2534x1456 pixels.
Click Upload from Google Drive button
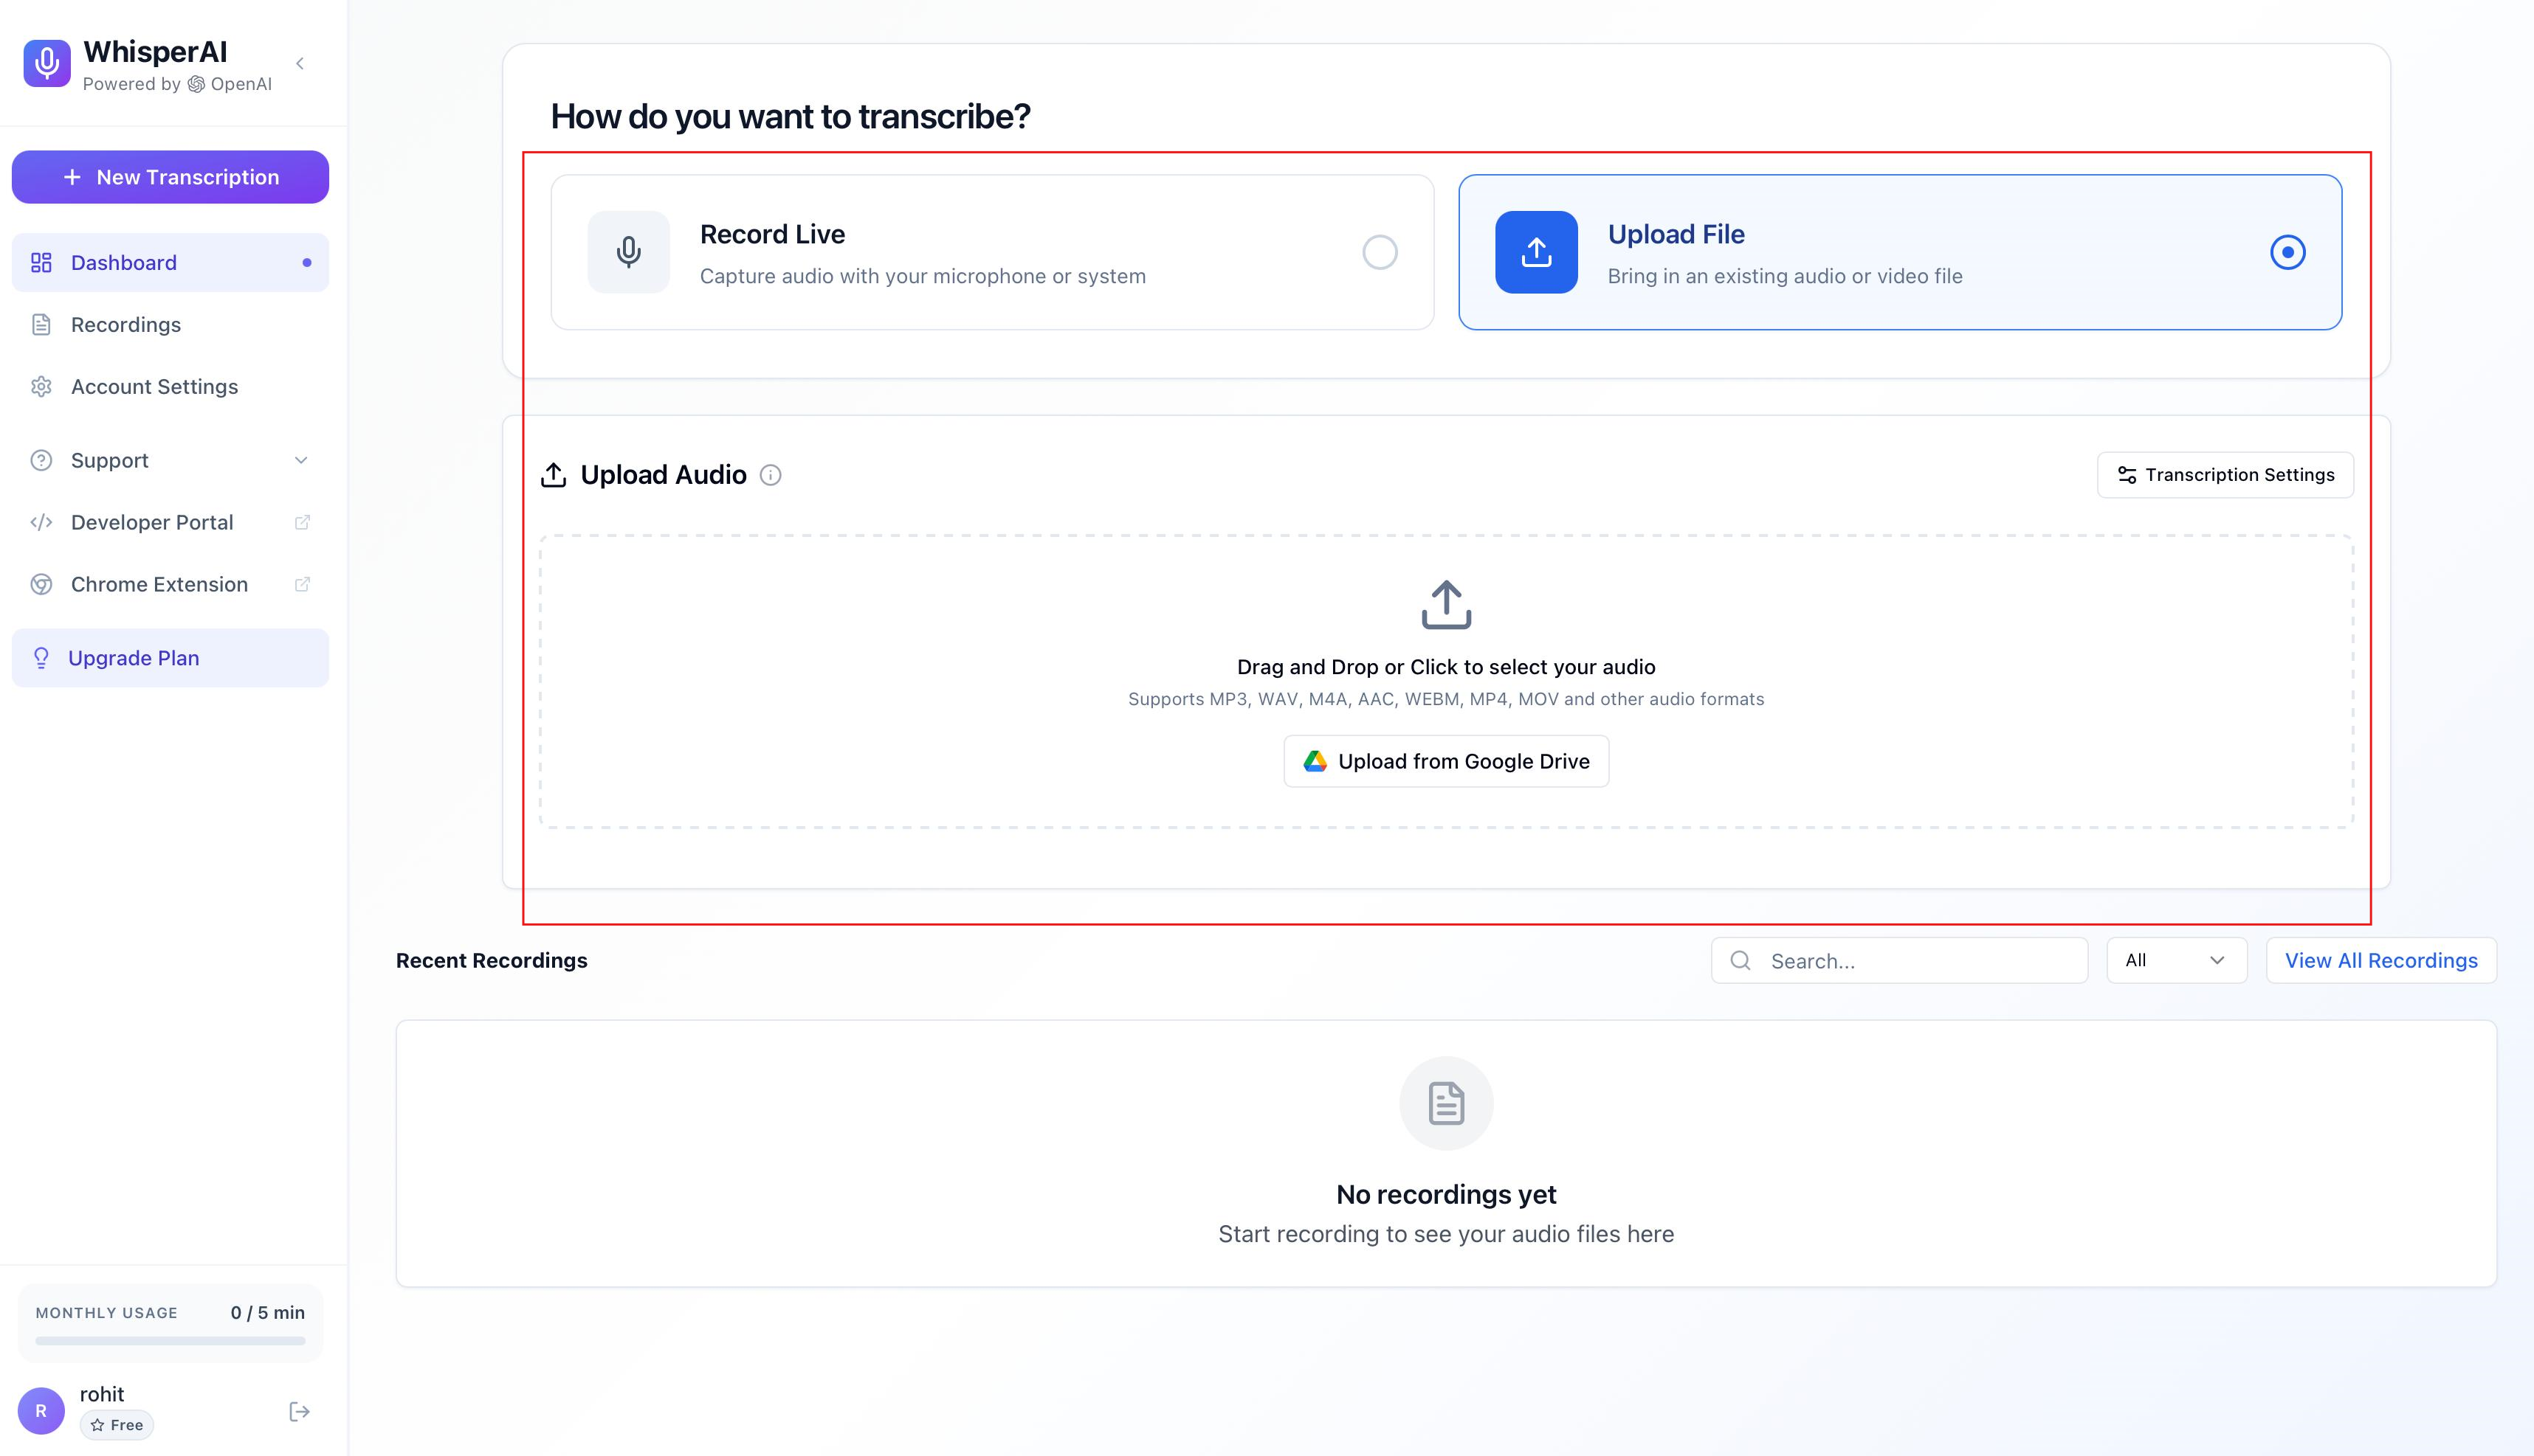[1447, 761]
